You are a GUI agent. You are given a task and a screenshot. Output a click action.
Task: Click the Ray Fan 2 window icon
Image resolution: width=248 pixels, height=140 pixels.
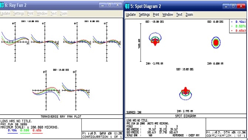coord(2,5)
